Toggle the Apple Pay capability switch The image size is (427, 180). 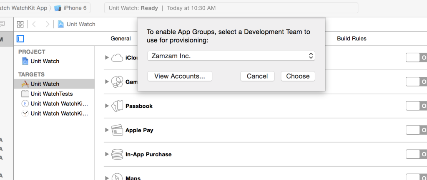(416, 130)
